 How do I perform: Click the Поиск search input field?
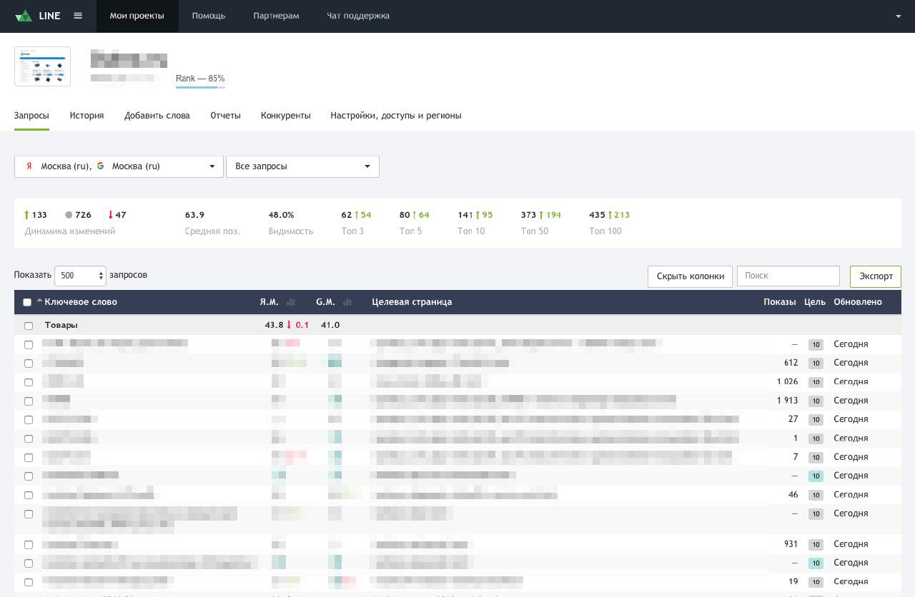click(788, 276)
